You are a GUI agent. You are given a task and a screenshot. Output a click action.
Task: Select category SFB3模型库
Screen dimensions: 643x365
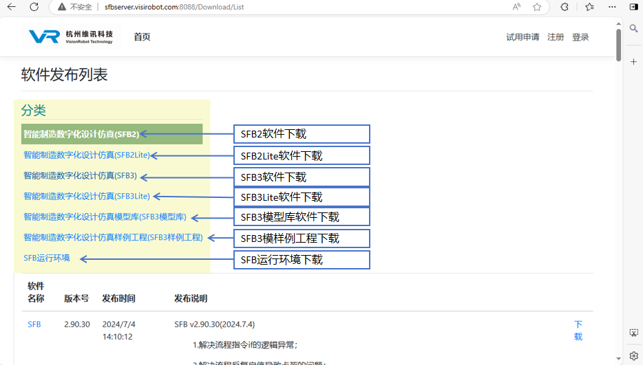tap(105, 217)
